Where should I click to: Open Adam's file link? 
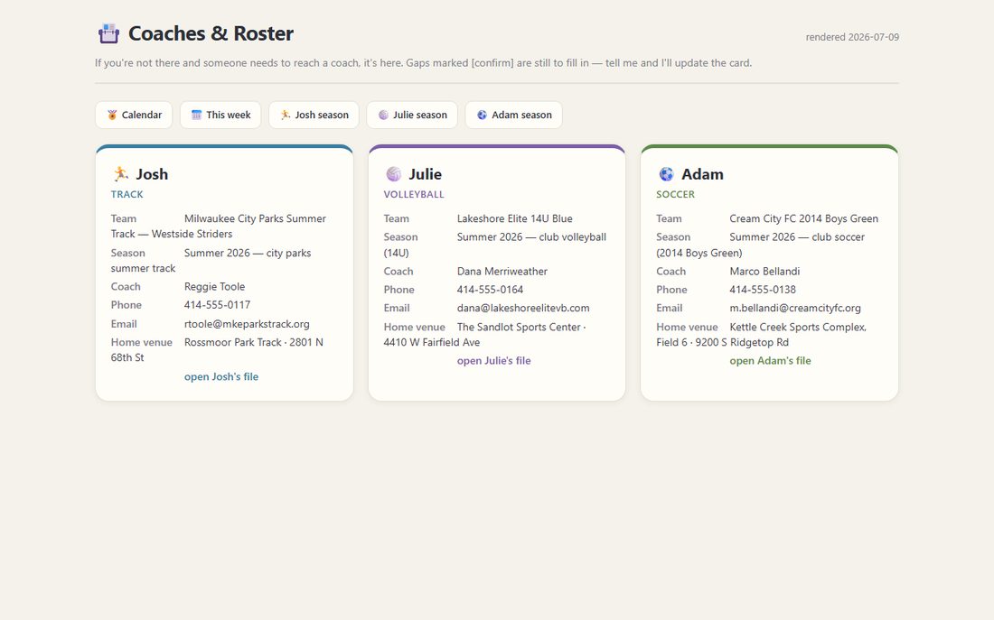tap(770, 360)
